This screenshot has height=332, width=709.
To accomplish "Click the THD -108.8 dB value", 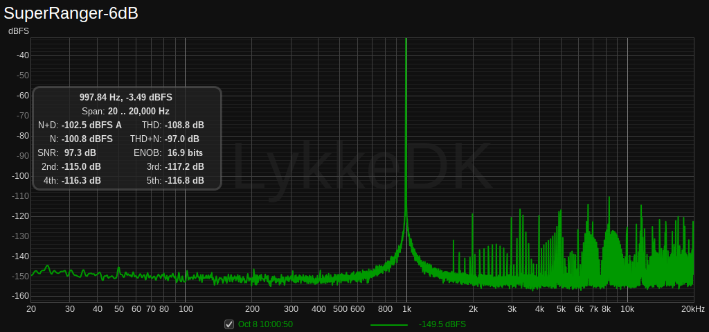I will coord(184,125).
